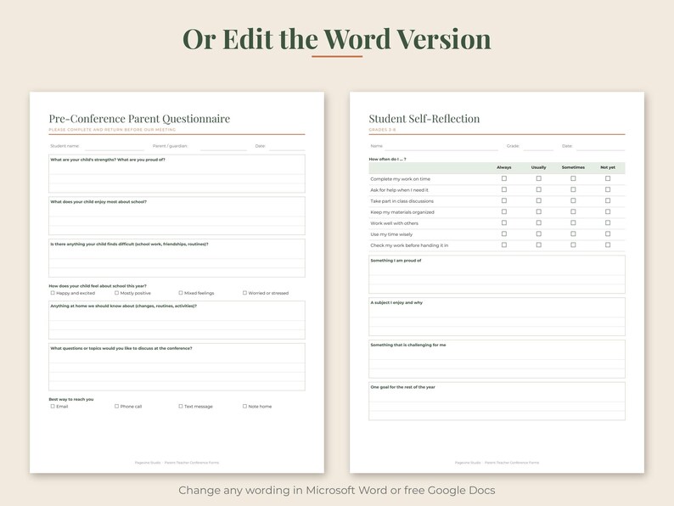Mark Not yet for Check my work before handing it in
This screenshot has height=506, width=674.
608,245
